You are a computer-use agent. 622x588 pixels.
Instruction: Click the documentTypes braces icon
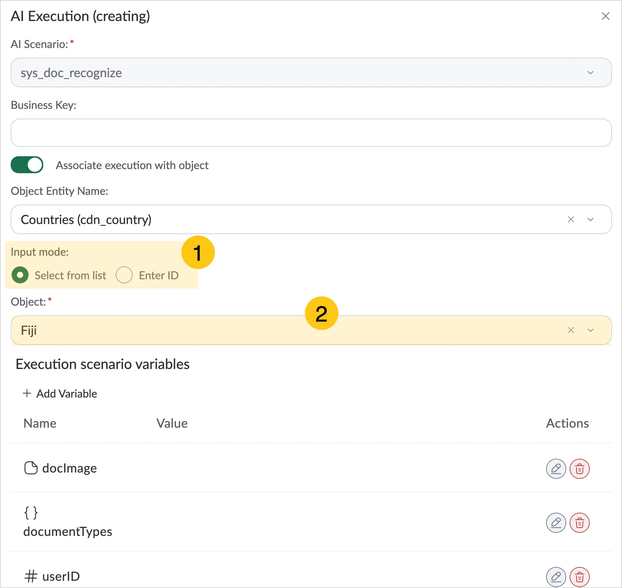31,513
